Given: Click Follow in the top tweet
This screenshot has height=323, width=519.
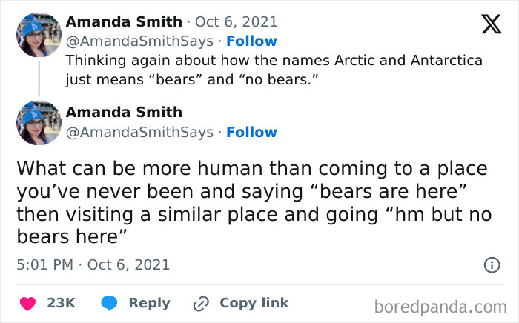Looking at the screenshot, I should (x=251, y=41).
